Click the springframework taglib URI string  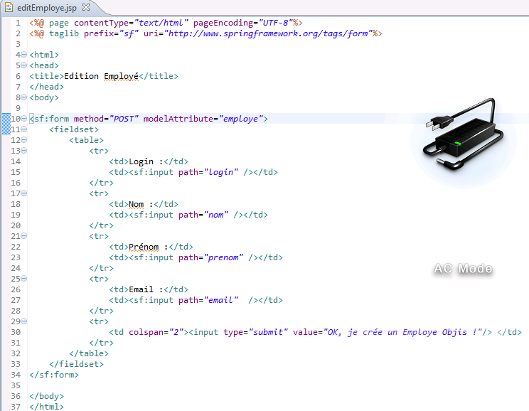click(268, 33)
